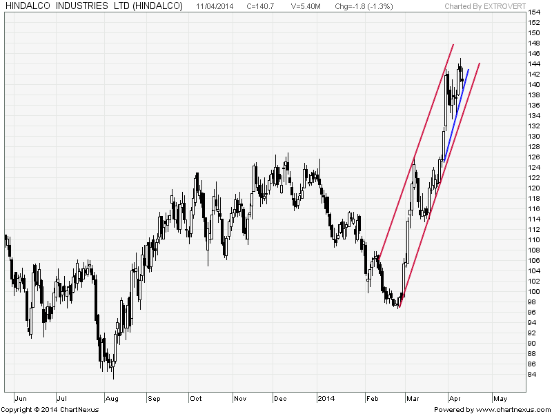552x414 pixels.
Task: Click the HINDALCO INDUSTRIES LTD chart title
Action: (x=94, y=6)
